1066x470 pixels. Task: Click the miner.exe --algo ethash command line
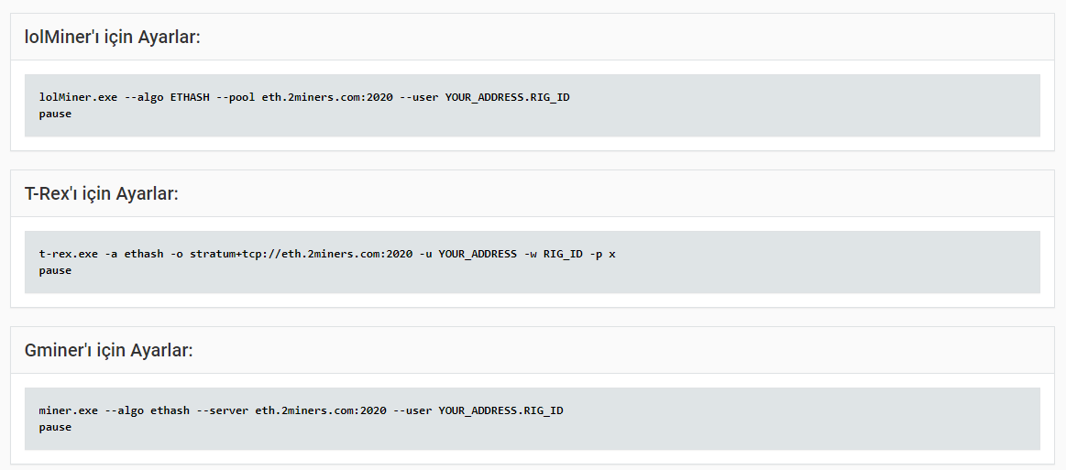[x=302, y=411]
